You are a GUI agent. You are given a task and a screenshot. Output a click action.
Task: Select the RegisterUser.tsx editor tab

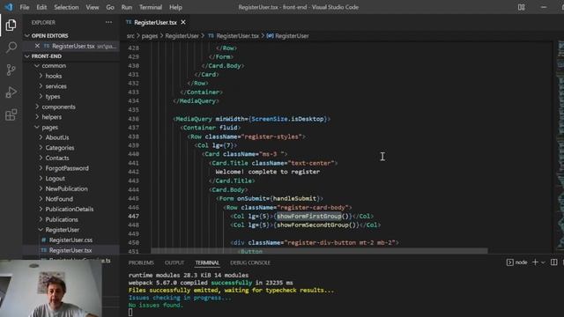(155, 22)
